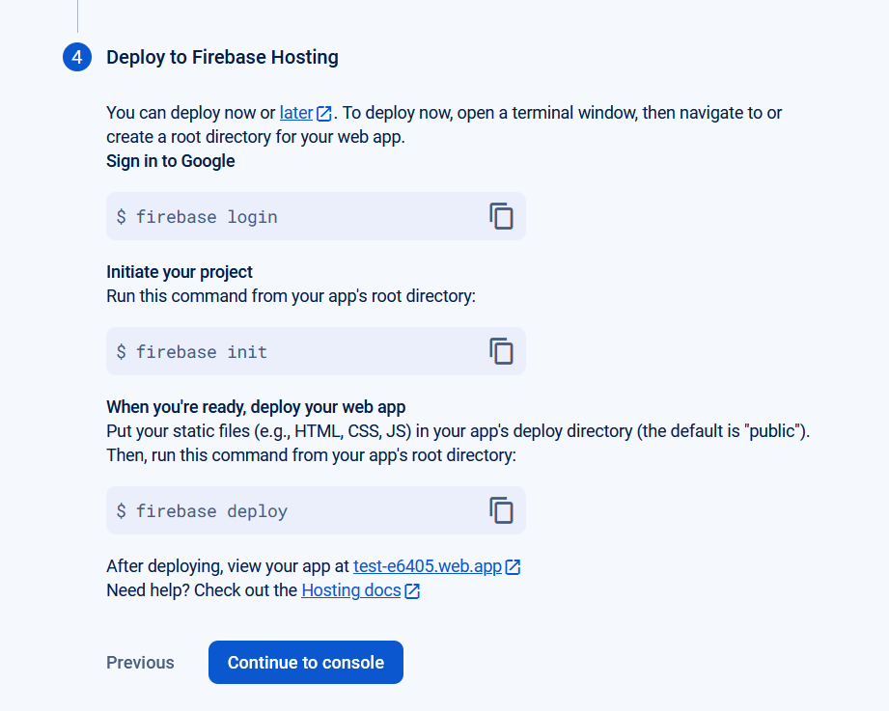Click the vertical stepper line above step 4

click(77, 15)
